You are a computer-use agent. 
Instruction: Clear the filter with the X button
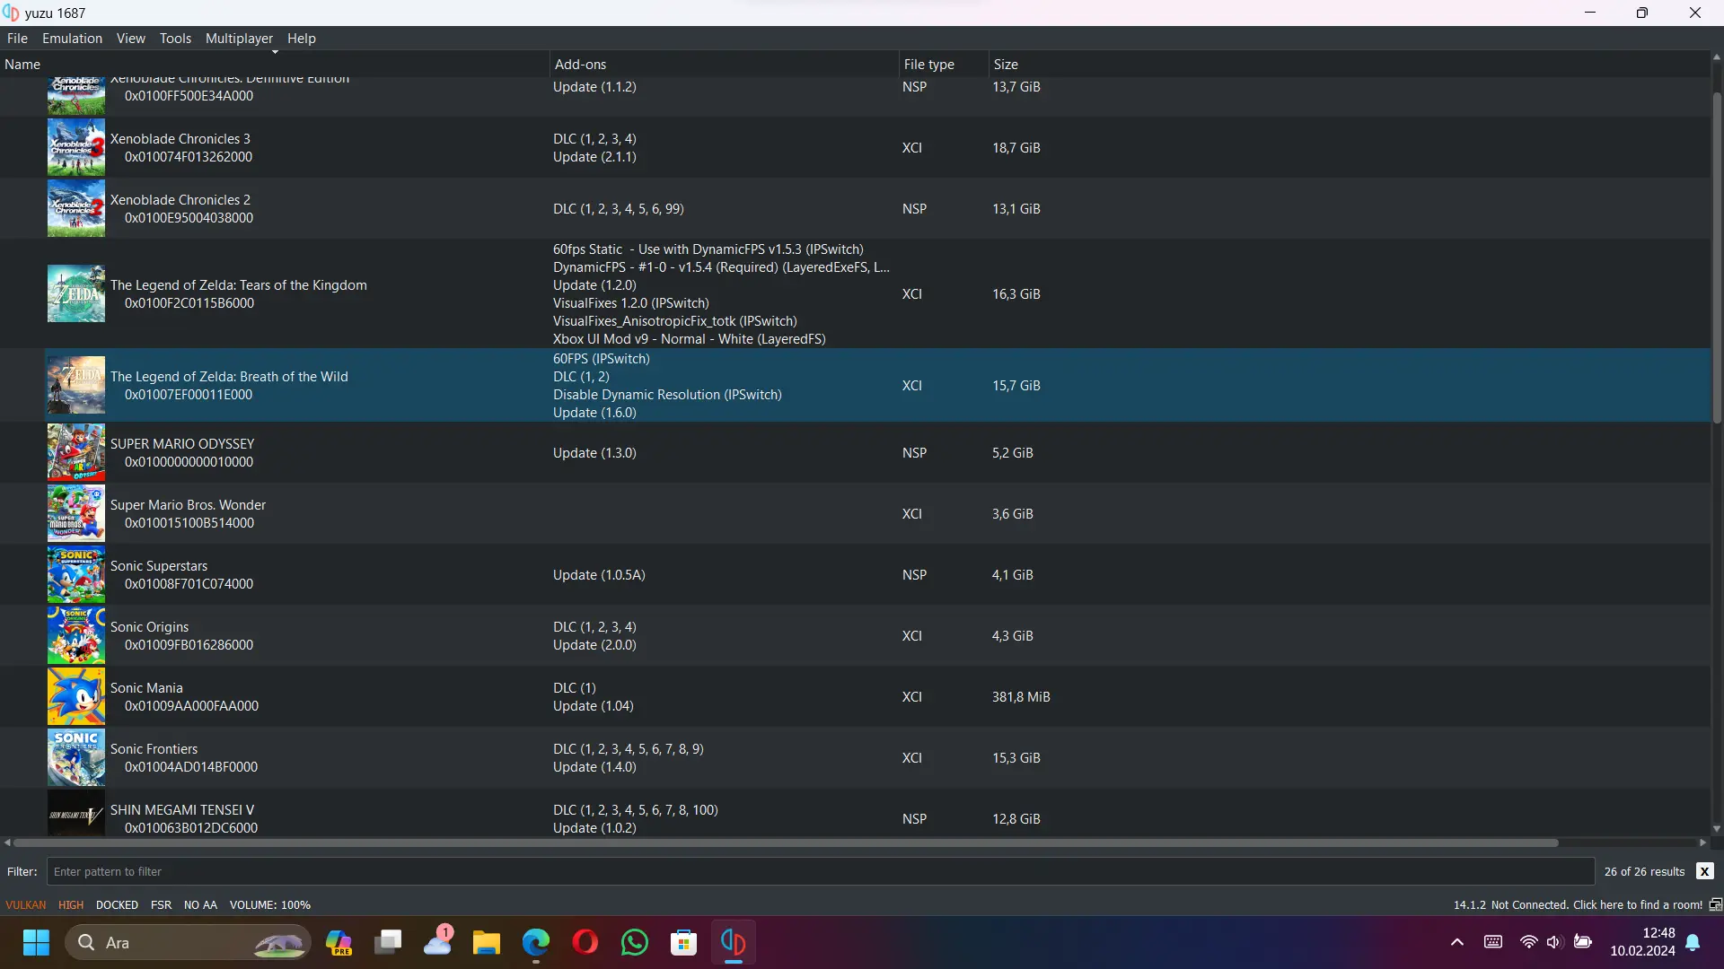pos(1704,871)
